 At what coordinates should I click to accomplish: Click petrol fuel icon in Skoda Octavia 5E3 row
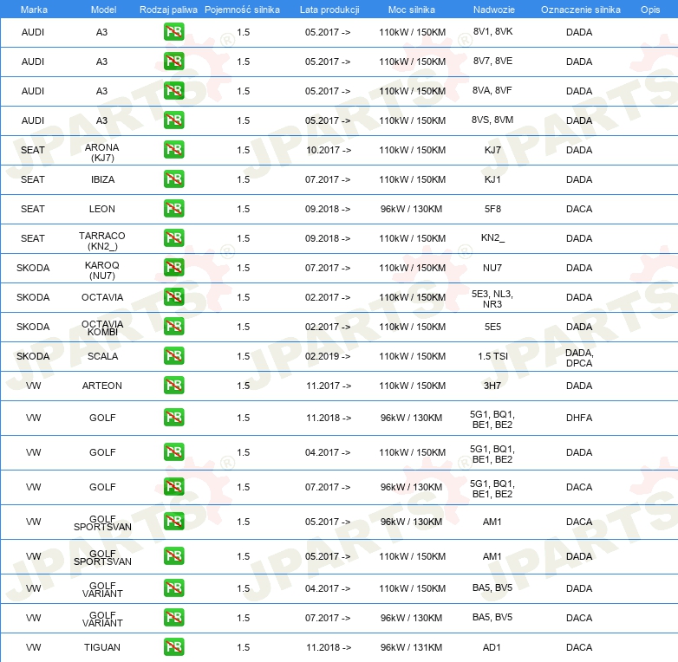click(173, 297)
